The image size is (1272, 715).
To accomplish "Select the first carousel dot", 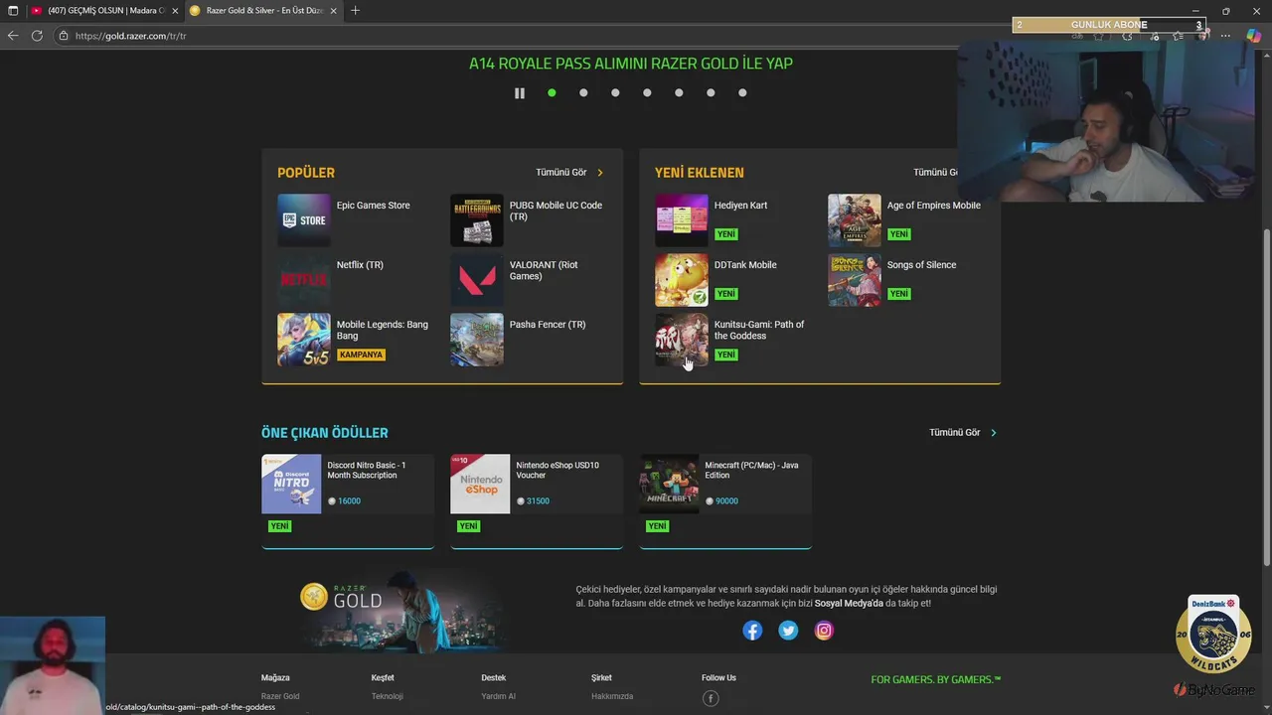I will click(552, 93).
